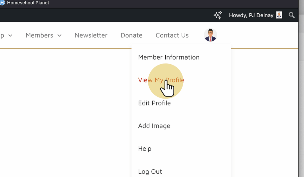Expand the chevron left of Members

pos(10,36)
